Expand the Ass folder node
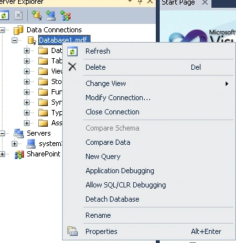This screenshot has height=243, width=236. coord(27,123)
